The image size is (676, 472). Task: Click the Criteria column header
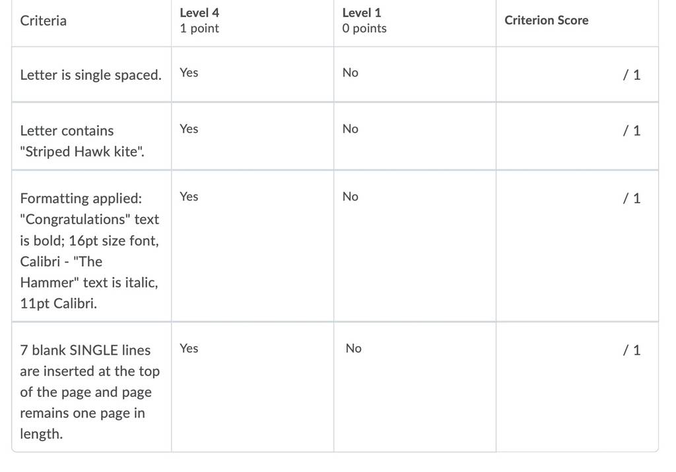43,20
